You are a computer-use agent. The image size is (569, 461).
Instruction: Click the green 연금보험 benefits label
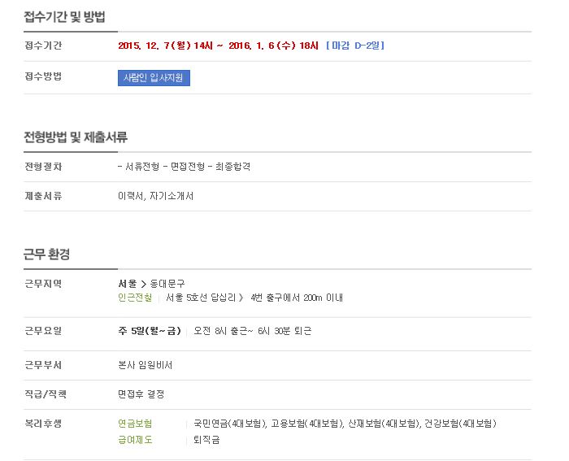coord(135,424)
